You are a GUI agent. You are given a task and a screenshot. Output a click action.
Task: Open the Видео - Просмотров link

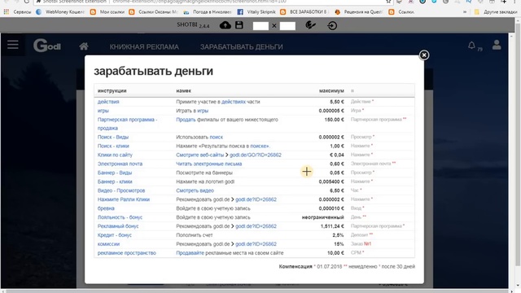coord(121,190)
